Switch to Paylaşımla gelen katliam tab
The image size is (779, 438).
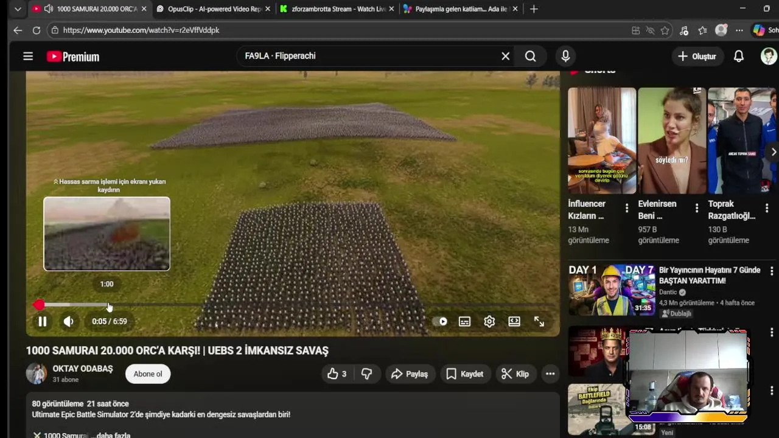point(461,9)
